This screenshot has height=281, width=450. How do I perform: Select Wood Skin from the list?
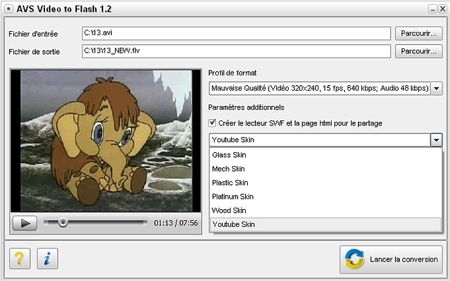click(x=326, y=210)
